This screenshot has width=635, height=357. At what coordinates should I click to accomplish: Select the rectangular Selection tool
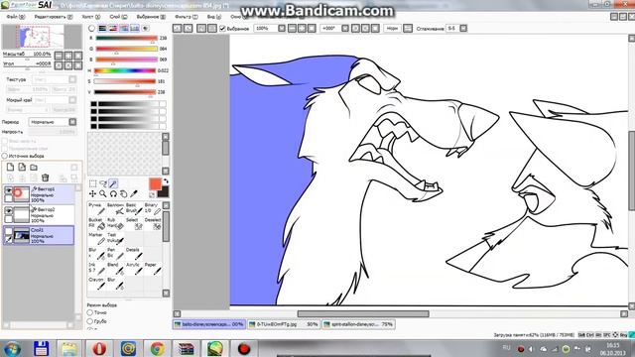coord(92,183)
